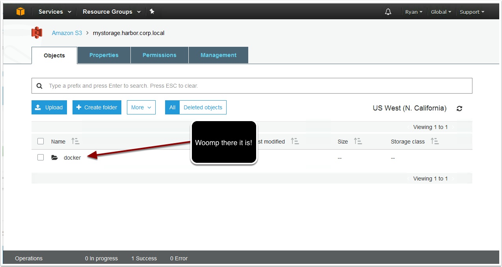Click the Create folder button

click(x=97, y=107)
